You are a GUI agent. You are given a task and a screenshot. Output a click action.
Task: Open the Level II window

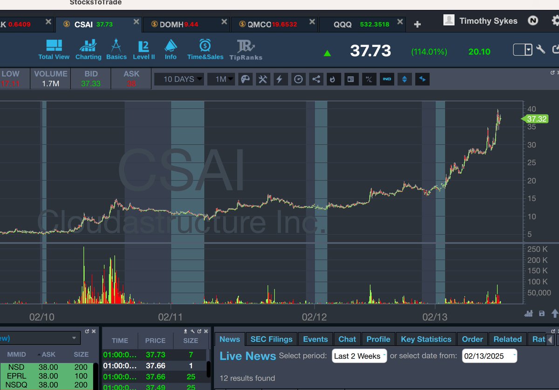143,50
